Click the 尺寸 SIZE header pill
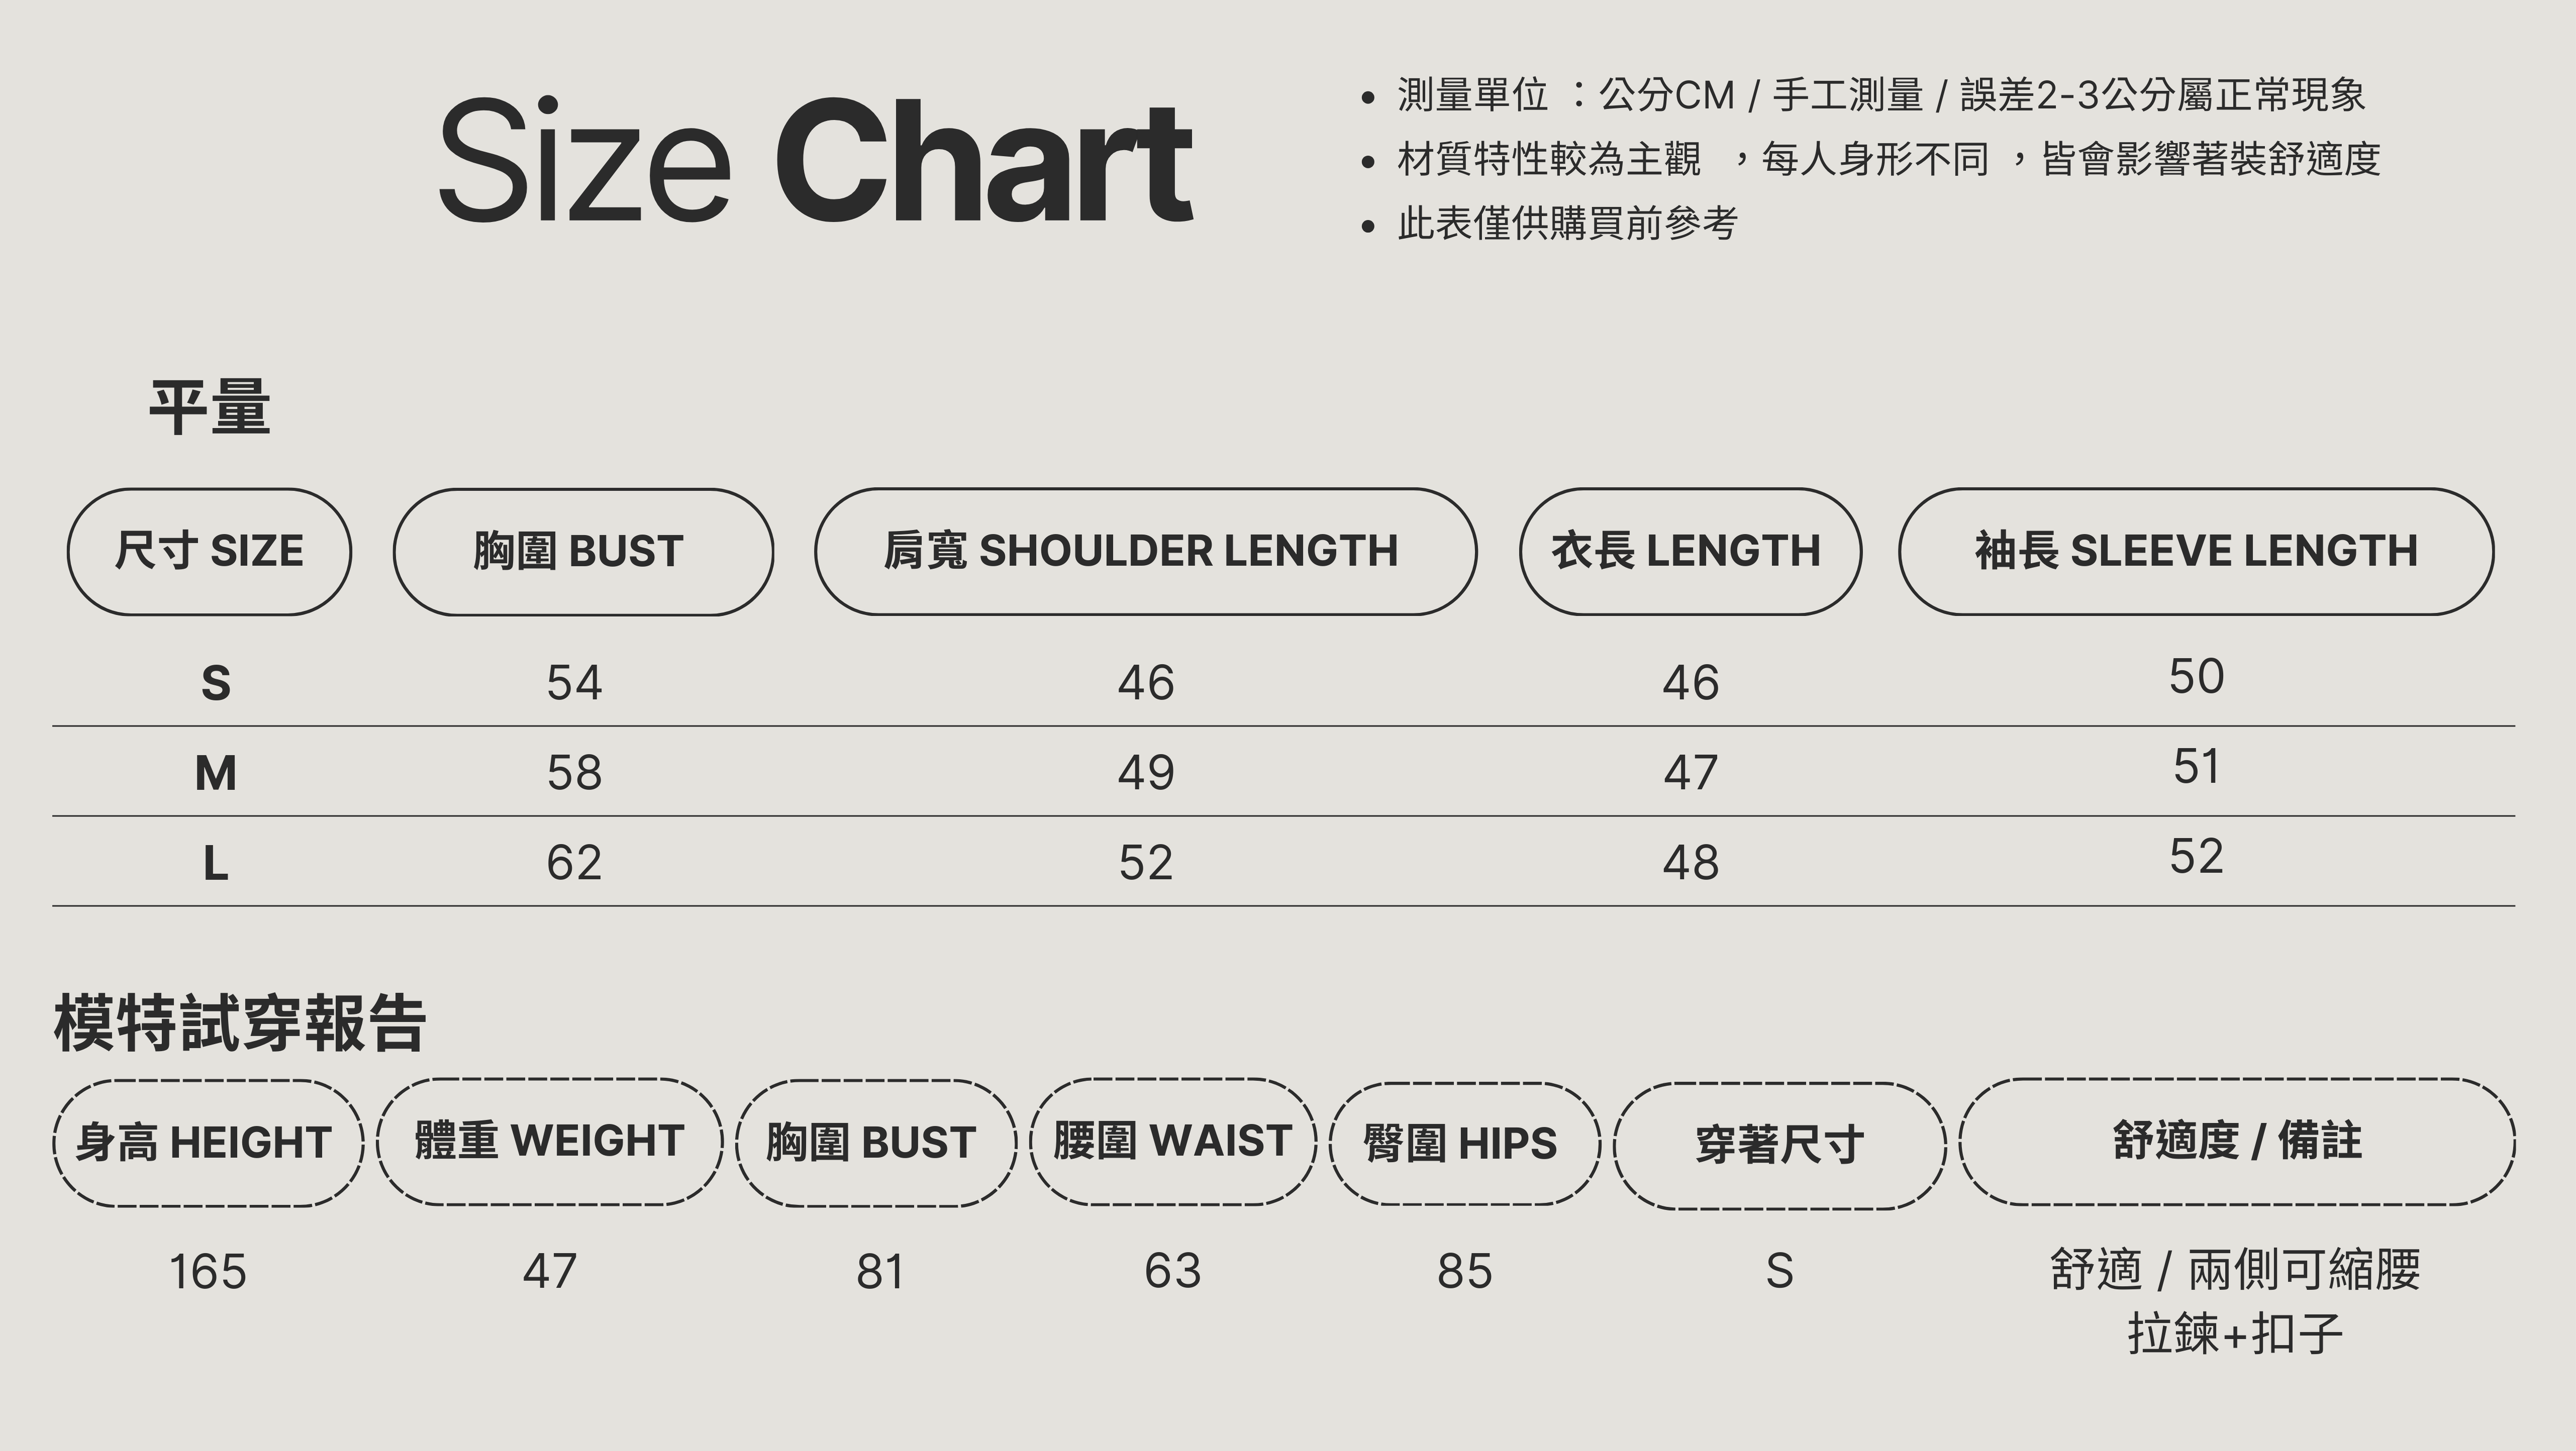Viewport: 2576px width, 1451px height. click(209, 551)
